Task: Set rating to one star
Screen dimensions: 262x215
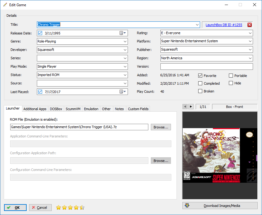Action: 59,208
